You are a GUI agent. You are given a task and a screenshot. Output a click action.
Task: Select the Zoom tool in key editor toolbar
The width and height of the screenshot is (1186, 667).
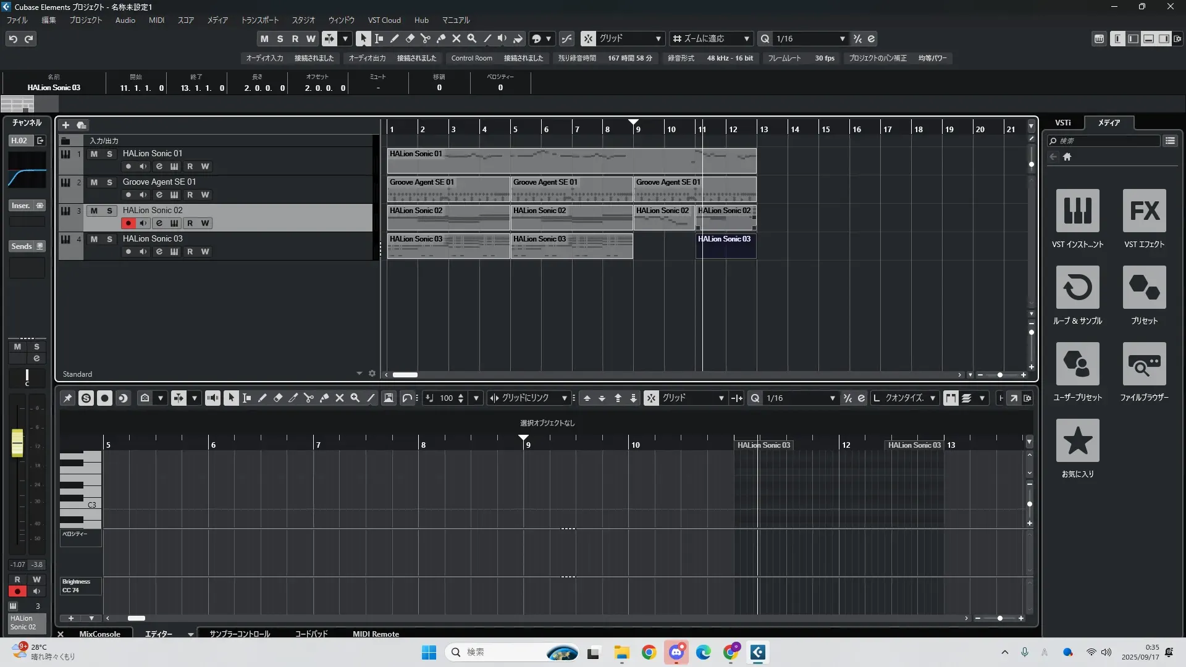point(355,398)
